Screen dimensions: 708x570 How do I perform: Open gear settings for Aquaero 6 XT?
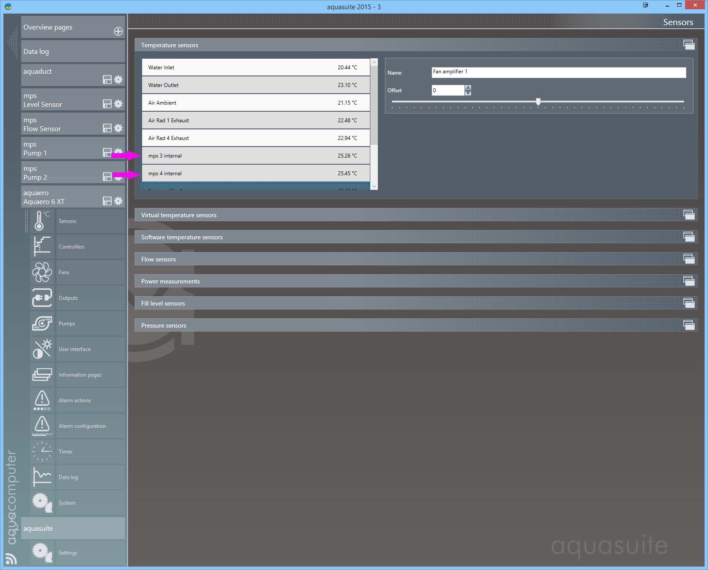click(118, 201)
